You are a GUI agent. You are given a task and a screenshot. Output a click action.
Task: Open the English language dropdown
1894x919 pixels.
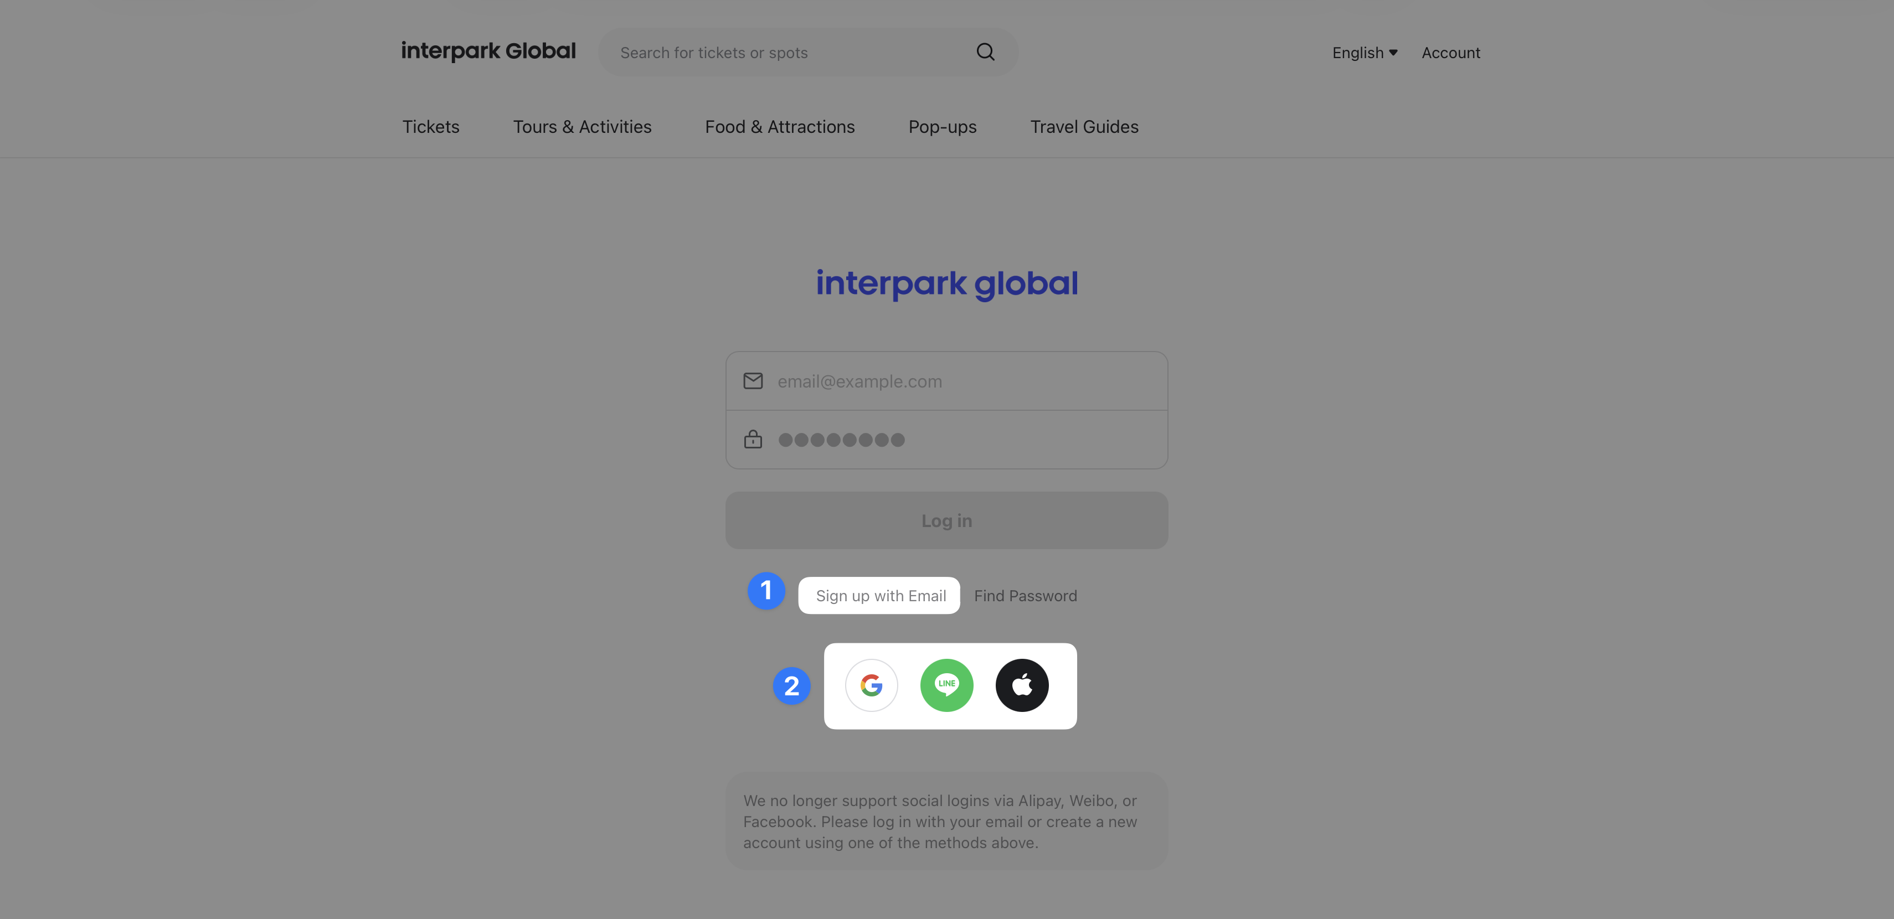point(1364,53)
